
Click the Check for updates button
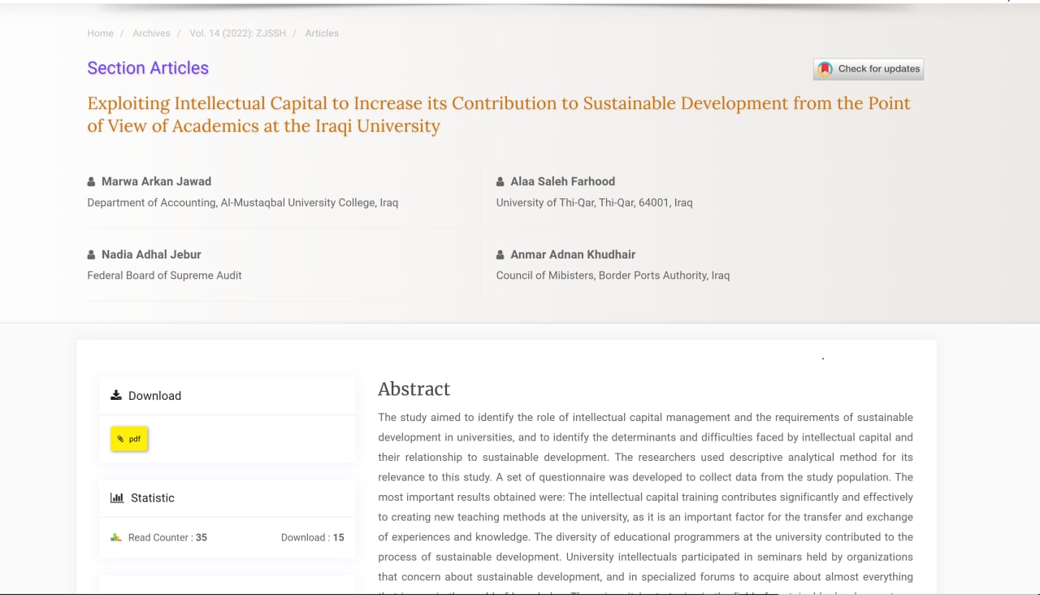869,69
